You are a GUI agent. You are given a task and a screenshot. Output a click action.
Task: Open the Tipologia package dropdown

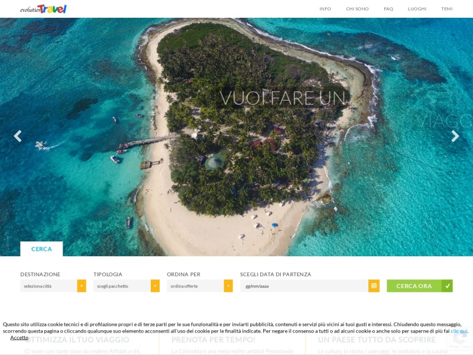click(127, 286)
